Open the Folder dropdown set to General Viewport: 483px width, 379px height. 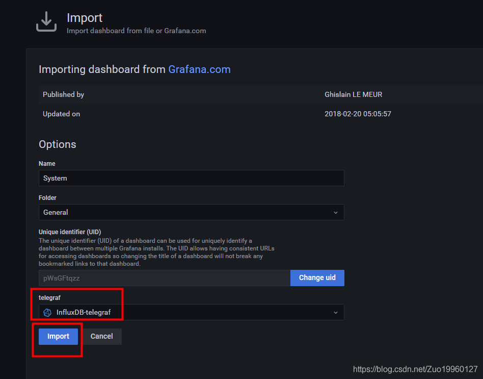tap(191, 212)
